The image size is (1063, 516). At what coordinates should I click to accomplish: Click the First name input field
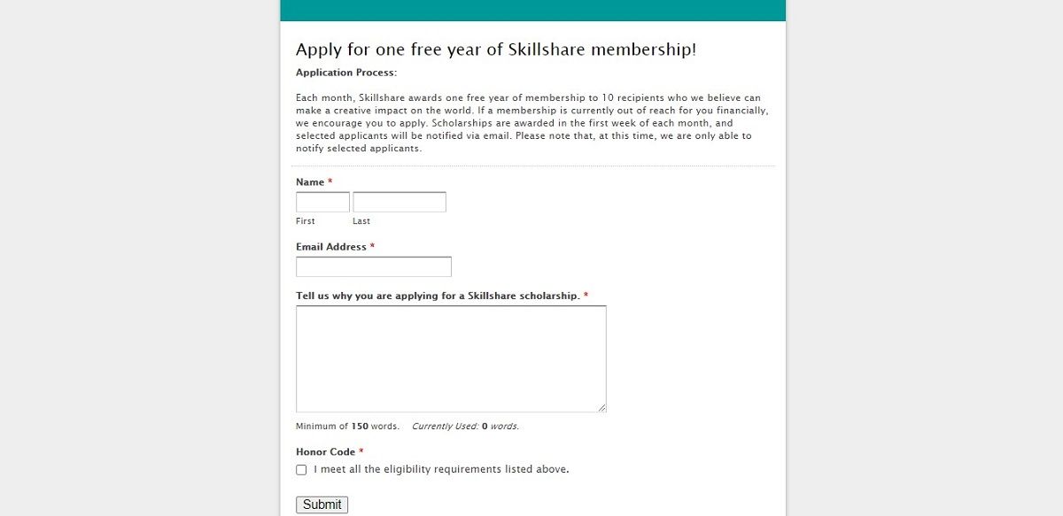pyautogui.click(x=322, y=202)
